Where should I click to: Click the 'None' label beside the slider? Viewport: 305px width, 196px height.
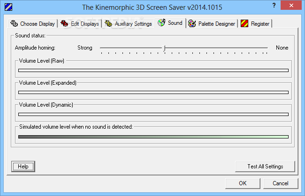coord(282,48)
